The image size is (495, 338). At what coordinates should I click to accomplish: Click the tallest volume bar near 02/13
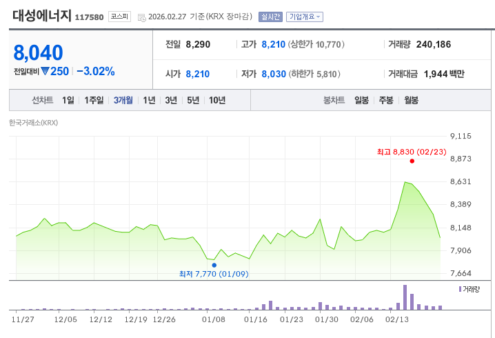405,297
